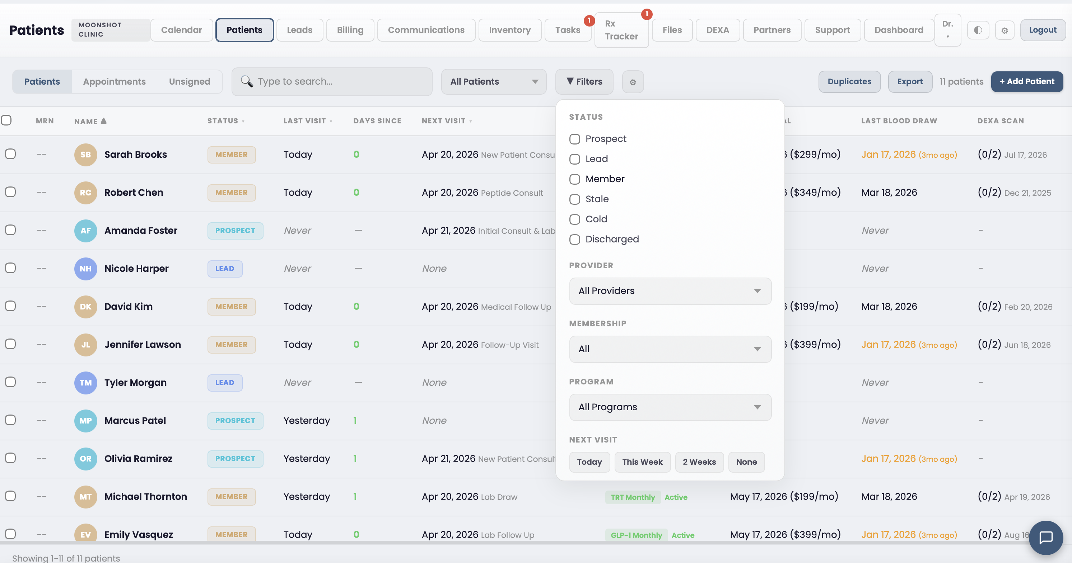Open the All Patients view dropdown
The image size is (1072, 563).
click(x=493, y=81)
